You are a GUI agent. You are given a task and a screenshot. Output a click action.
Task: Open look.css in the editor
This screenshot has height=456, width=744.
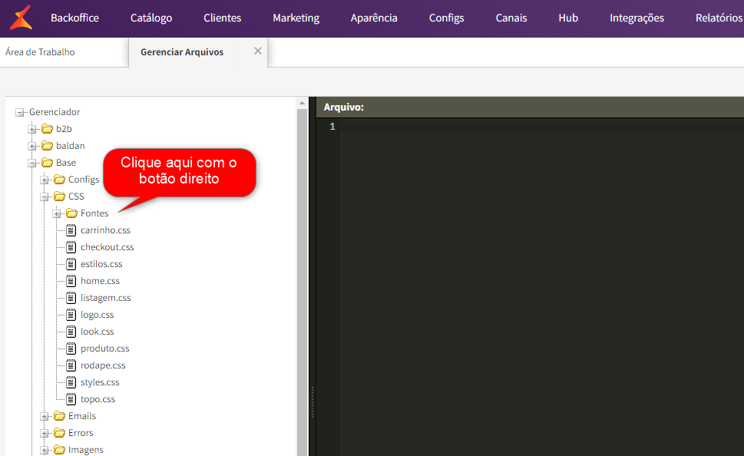(98, 332)
